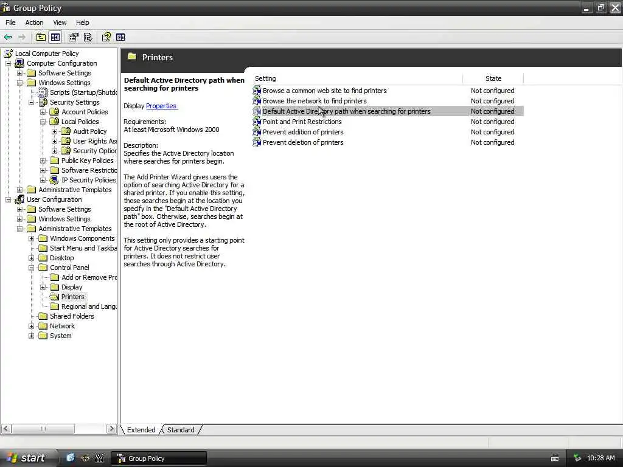Image resolution: width=623 pixels, height=467 pixels.
Task: Switch to the Standard tab
Action: click(x=181, y=430)
